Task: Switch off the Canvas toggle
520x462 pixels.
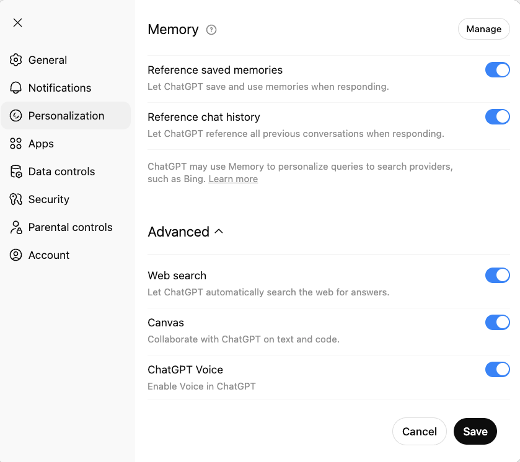Action: 497,323
